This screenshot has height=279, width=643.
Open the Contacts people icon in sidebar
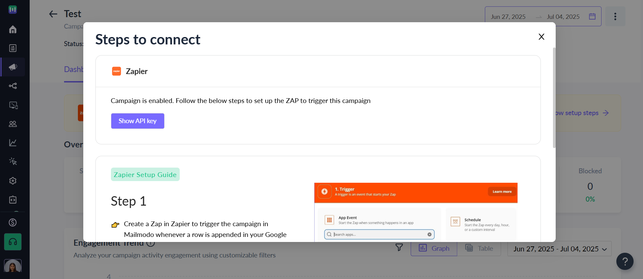tap(13, 124)
